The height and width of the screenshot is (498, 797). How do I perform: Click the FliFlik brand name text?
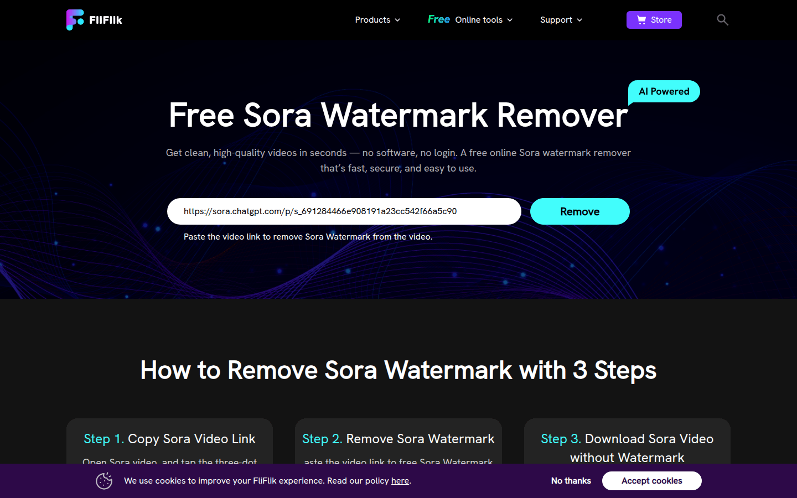tap(106, 20)
